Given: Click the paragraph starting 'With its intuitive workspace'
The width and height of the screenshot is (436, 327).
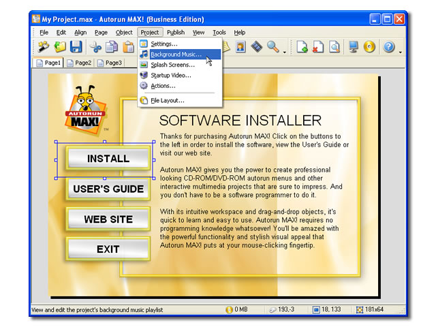Looking at the screenshot, I should tap(249, 229).
